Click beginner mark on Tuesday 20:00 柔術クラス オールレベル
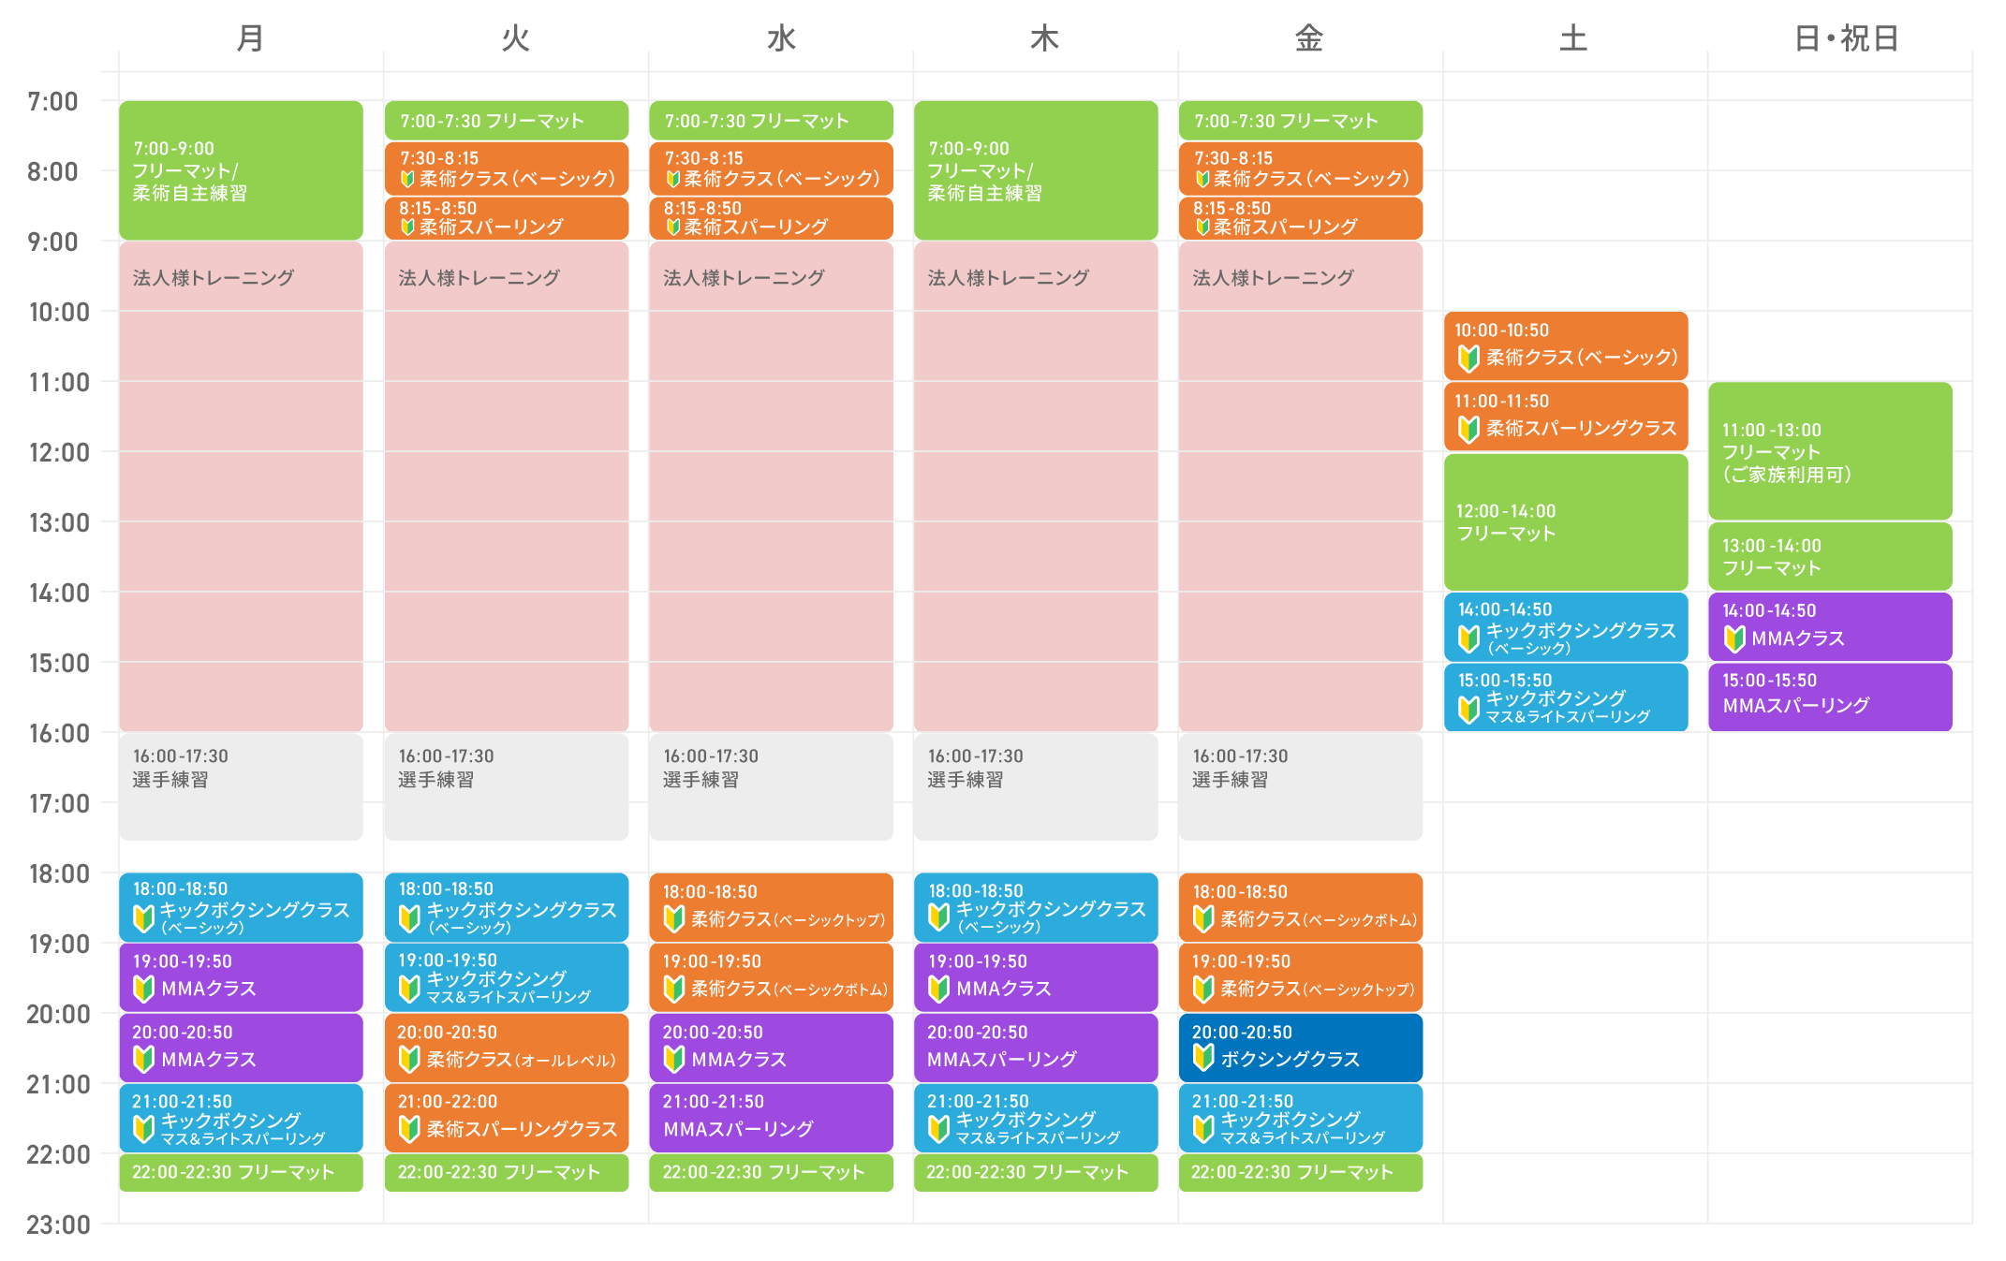Viewport: 2006px width, 1261px height. pyautogui.click(x=409, y=1060)
